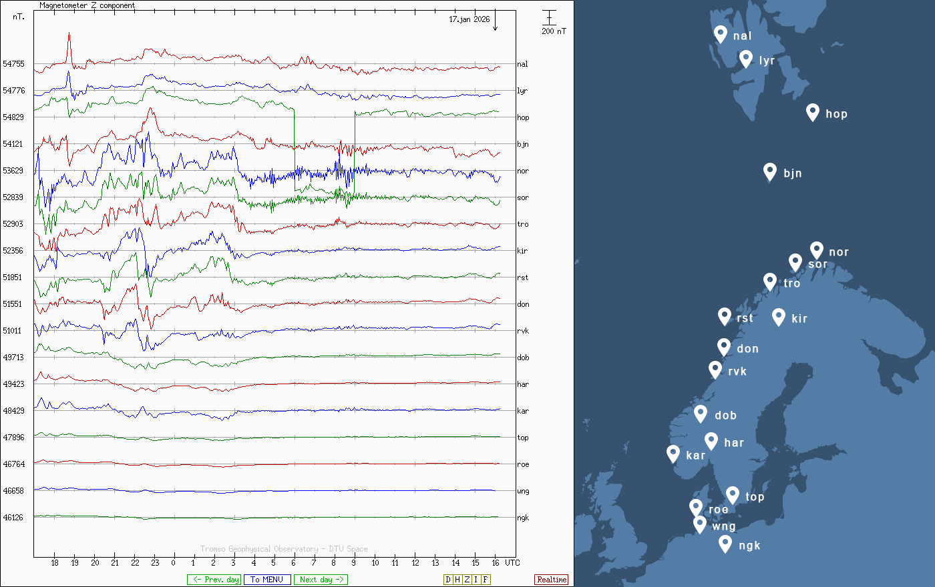Click the hop station map marker
This screenshot has height=587, width=935.
click(x=812, y=112)
